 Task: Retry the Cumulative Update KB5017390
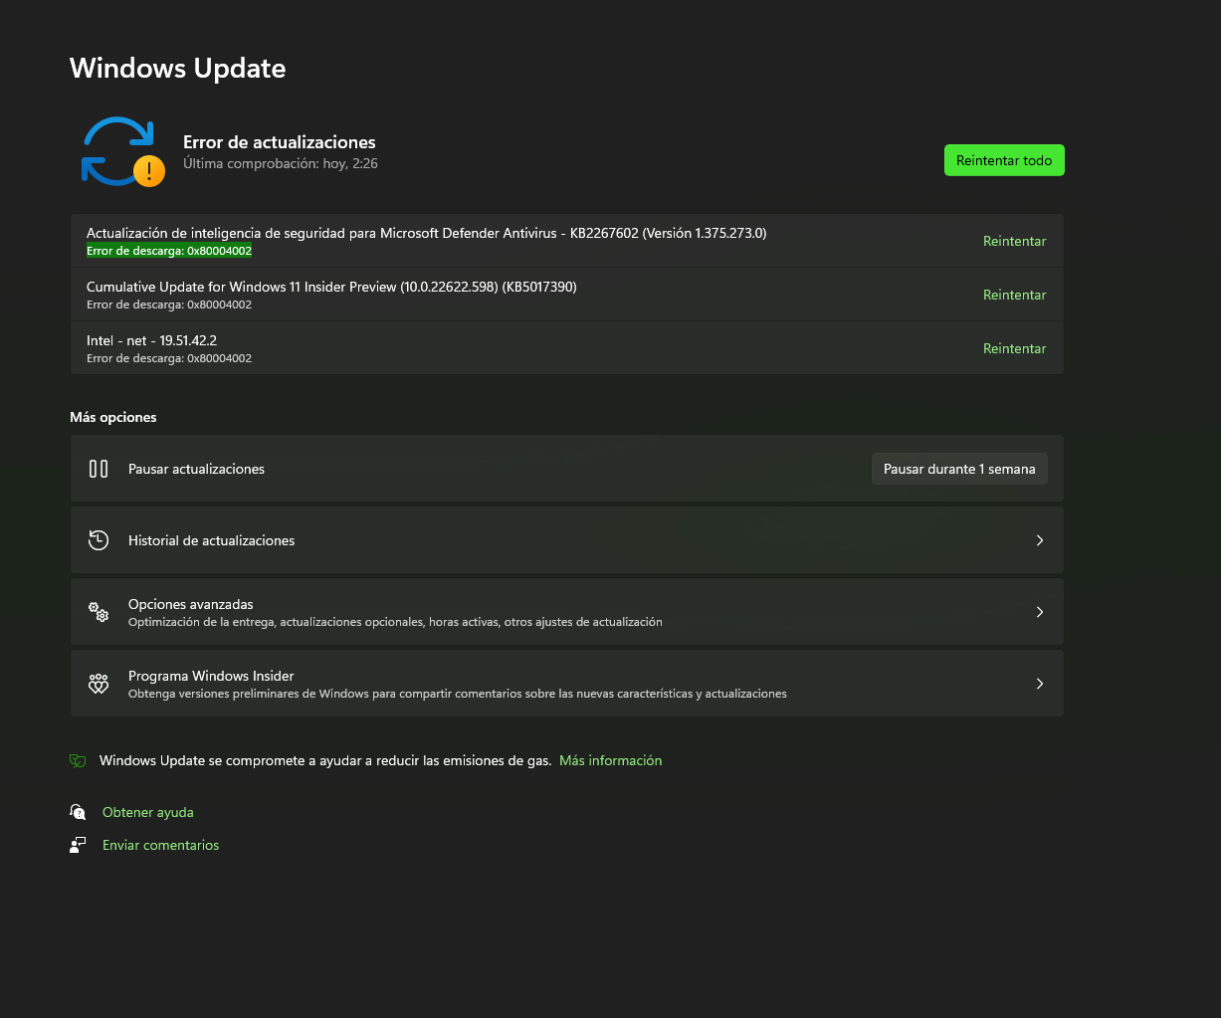click(1014, 295)
